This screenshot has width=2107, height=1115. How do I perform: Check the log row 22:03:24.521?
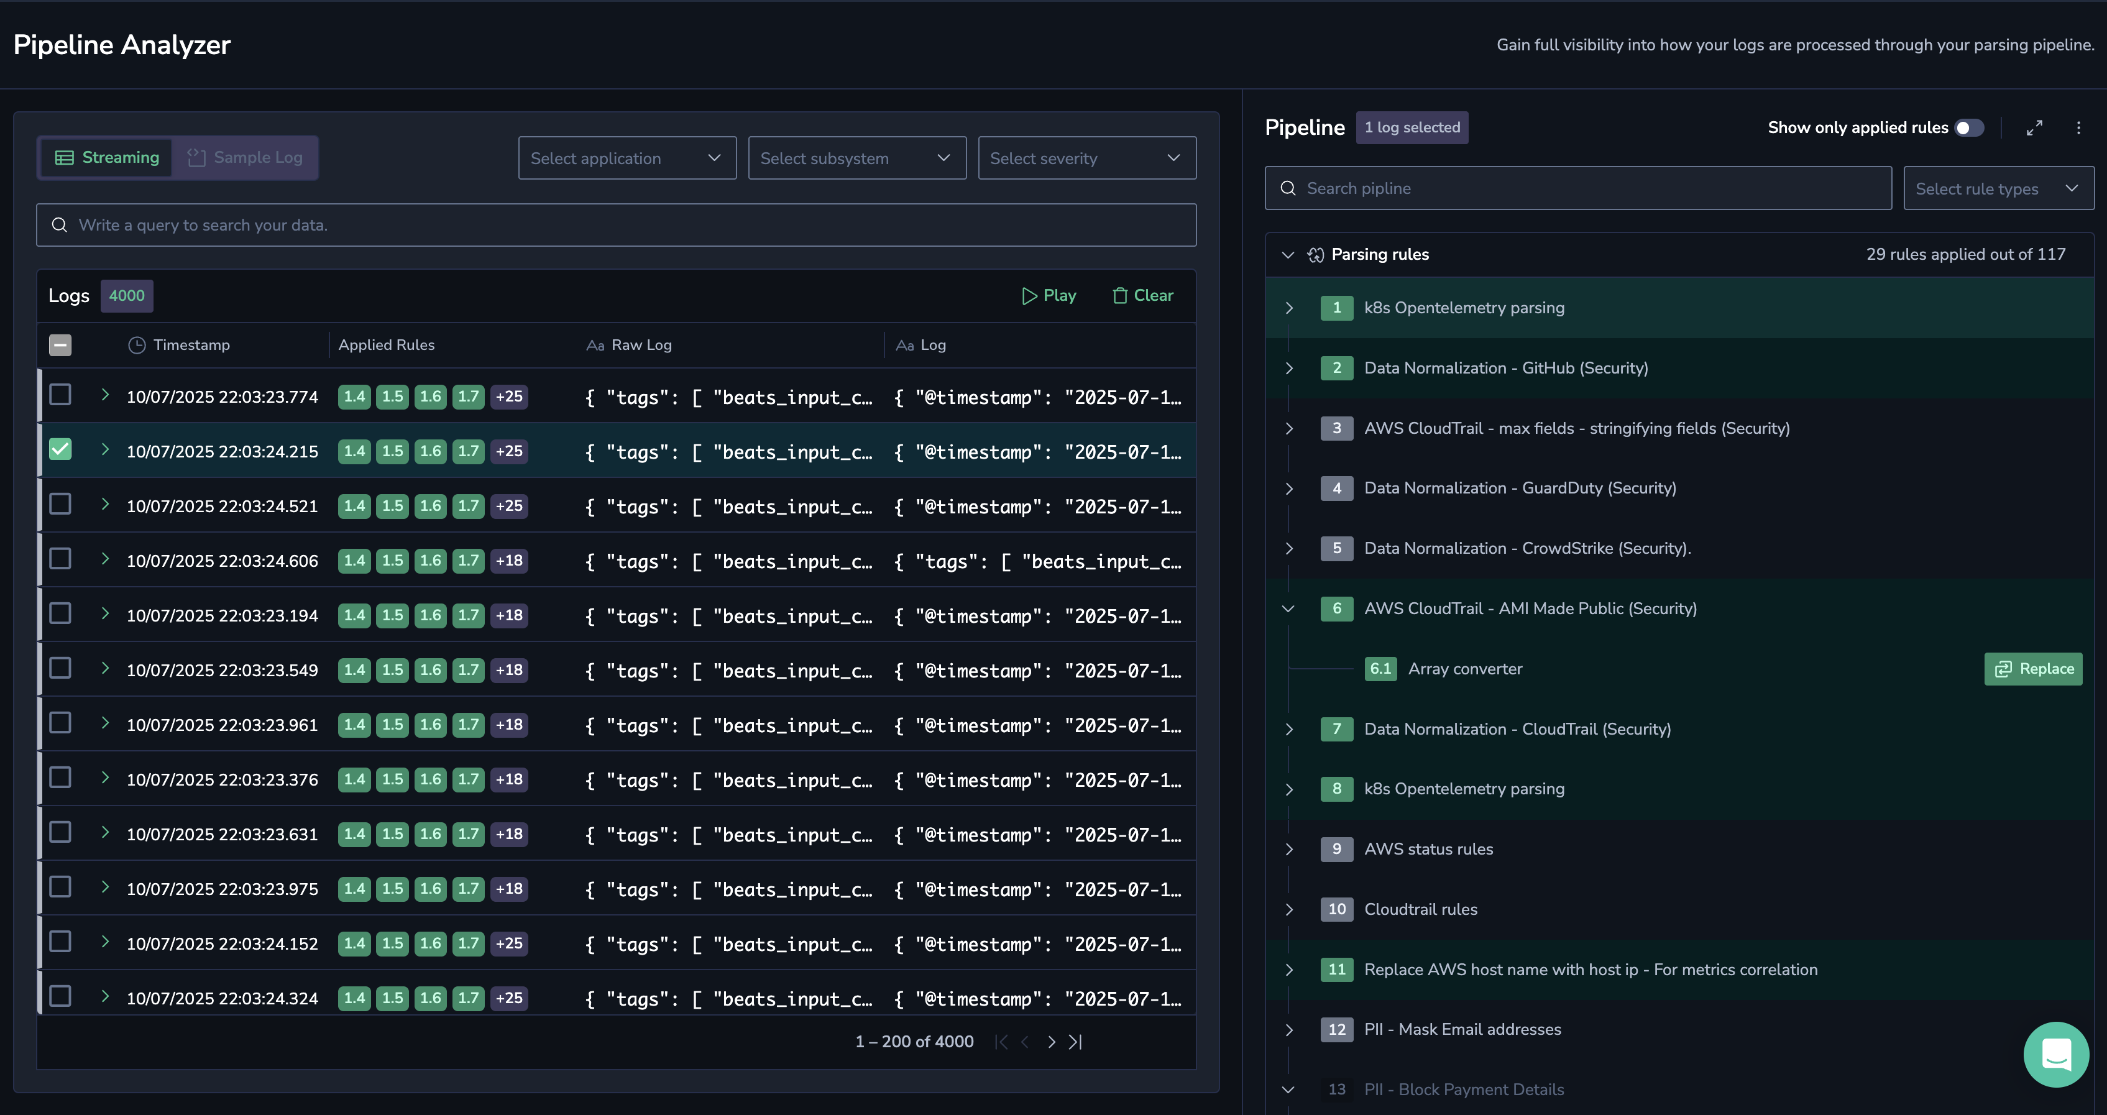60,504
